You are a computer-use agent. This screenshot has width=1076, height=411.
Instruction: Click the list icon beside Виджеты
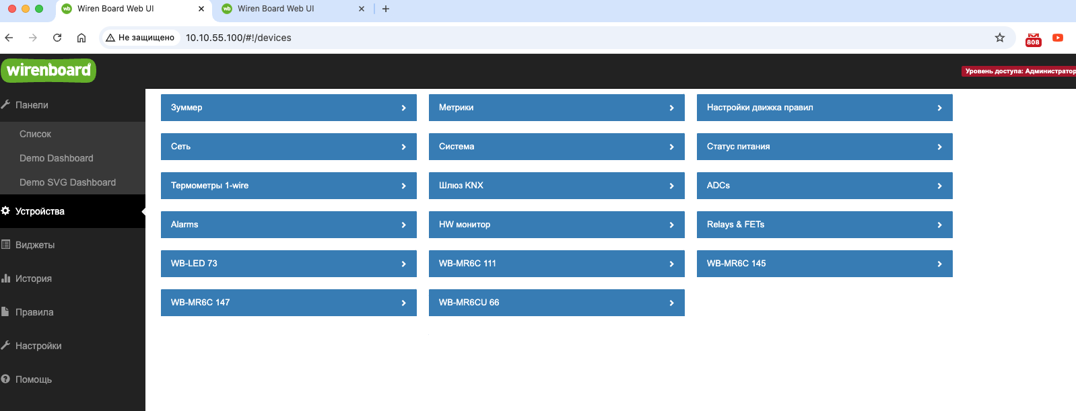pyautogui.click(x=5, y=245)
